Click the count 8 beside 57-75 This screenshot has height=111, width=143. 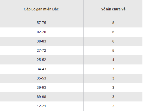point(113,23)
